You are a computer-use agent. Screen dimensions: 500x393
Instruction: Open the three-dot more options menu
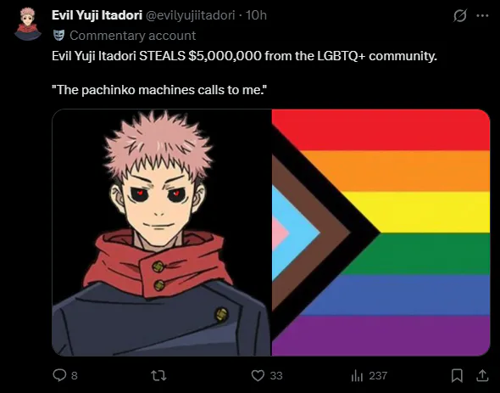point(482,15)
